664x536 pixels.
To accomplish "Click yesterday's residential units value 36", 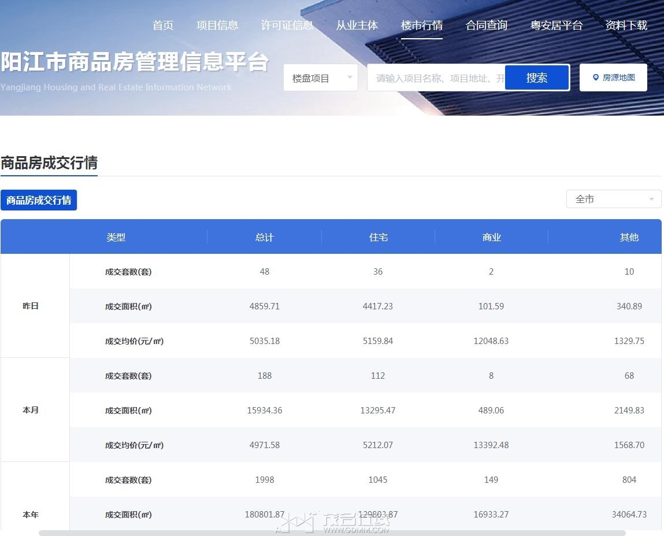I will click(x=378, y=272).
